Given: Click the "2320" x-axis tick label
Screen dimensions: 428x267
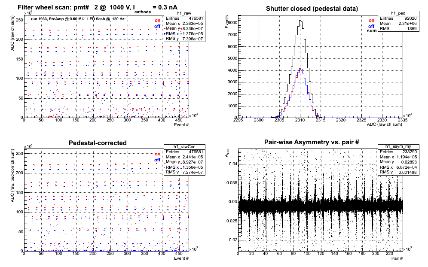Looking at the screenshot, I should pos(341,120).
